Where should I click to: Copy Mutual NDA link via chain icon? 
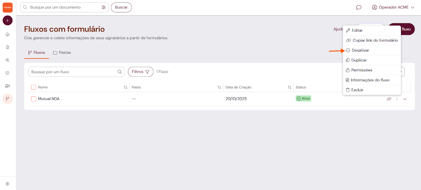[389, 99]
